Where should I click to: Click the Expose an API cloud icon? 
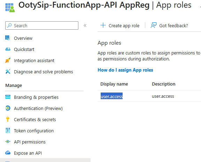pyautogui.click(x=8, y=153)
